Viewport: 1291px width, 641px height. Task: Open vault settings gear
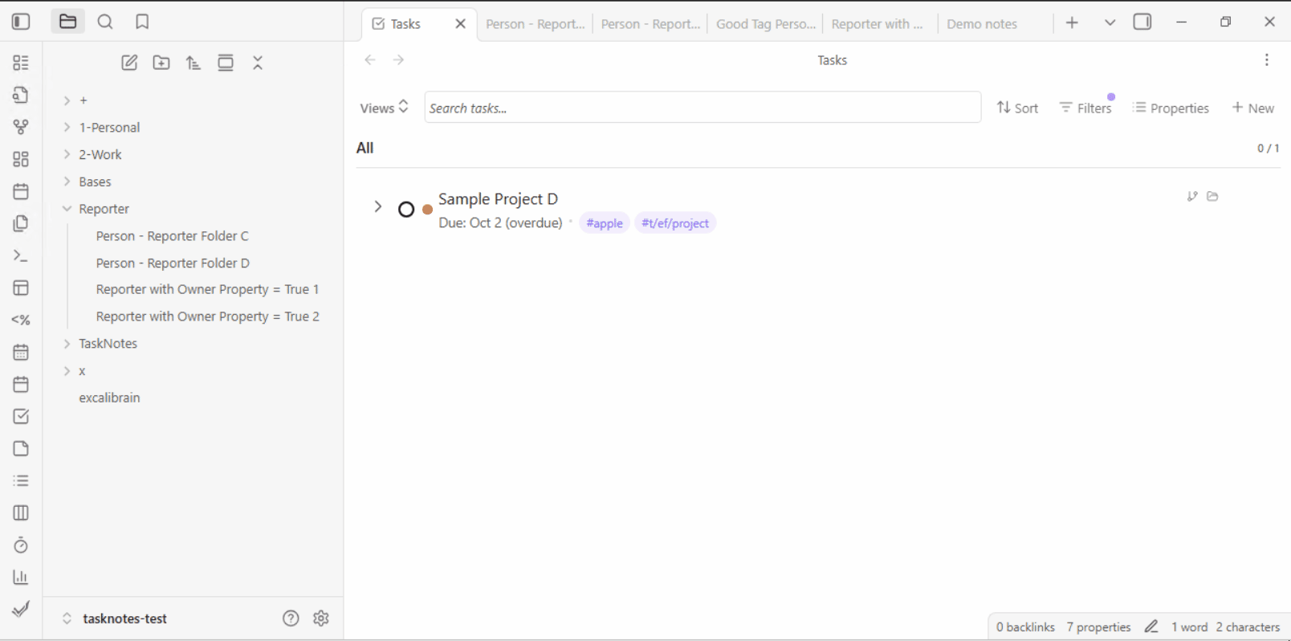321,618
